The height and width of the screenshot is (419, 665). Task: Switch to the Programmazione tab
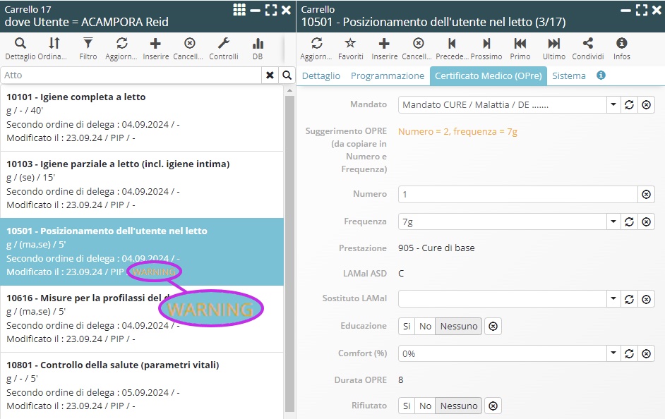[388, 75]
